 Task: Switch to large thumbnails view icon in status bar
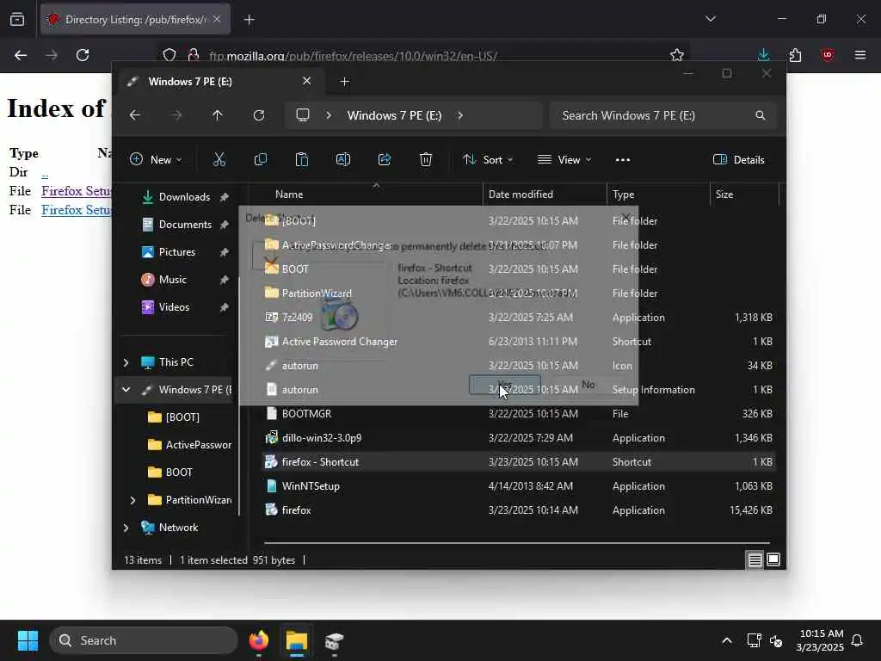point(773,559)
